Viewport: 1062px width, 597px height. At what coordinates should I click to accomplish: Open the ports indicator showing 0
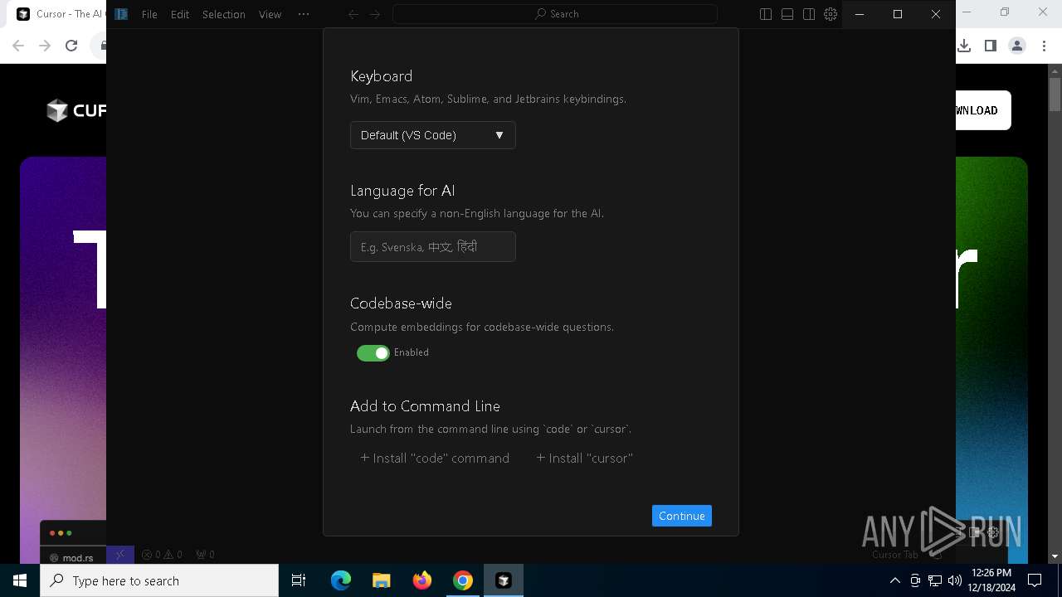pos(205,555)
